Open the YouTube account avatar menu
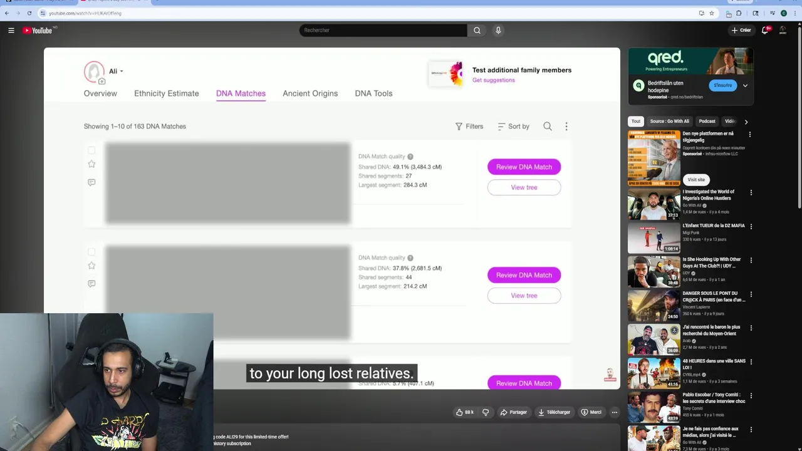The width and height of the screenshot is (802, 451). click(x=783, y=30)
